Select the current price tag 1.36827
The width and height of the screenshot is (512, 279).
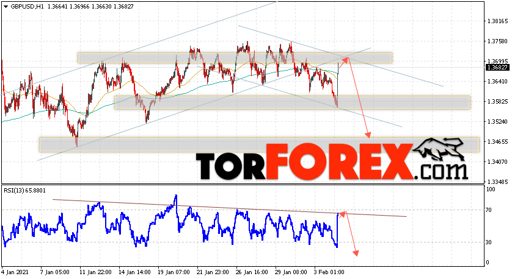497,68
